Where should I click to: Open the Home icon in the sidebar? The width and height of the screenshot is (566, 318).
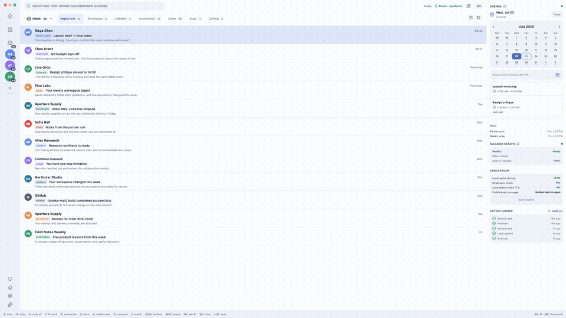(10, 16)
